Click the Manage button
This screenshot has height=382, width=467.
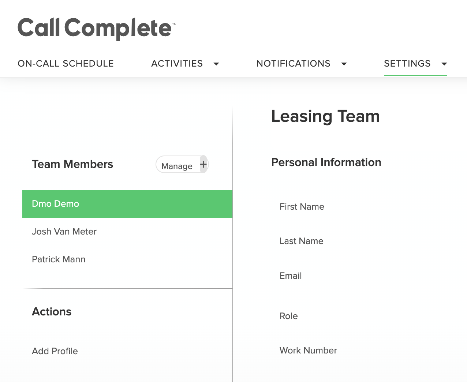(x=177, y=166)
